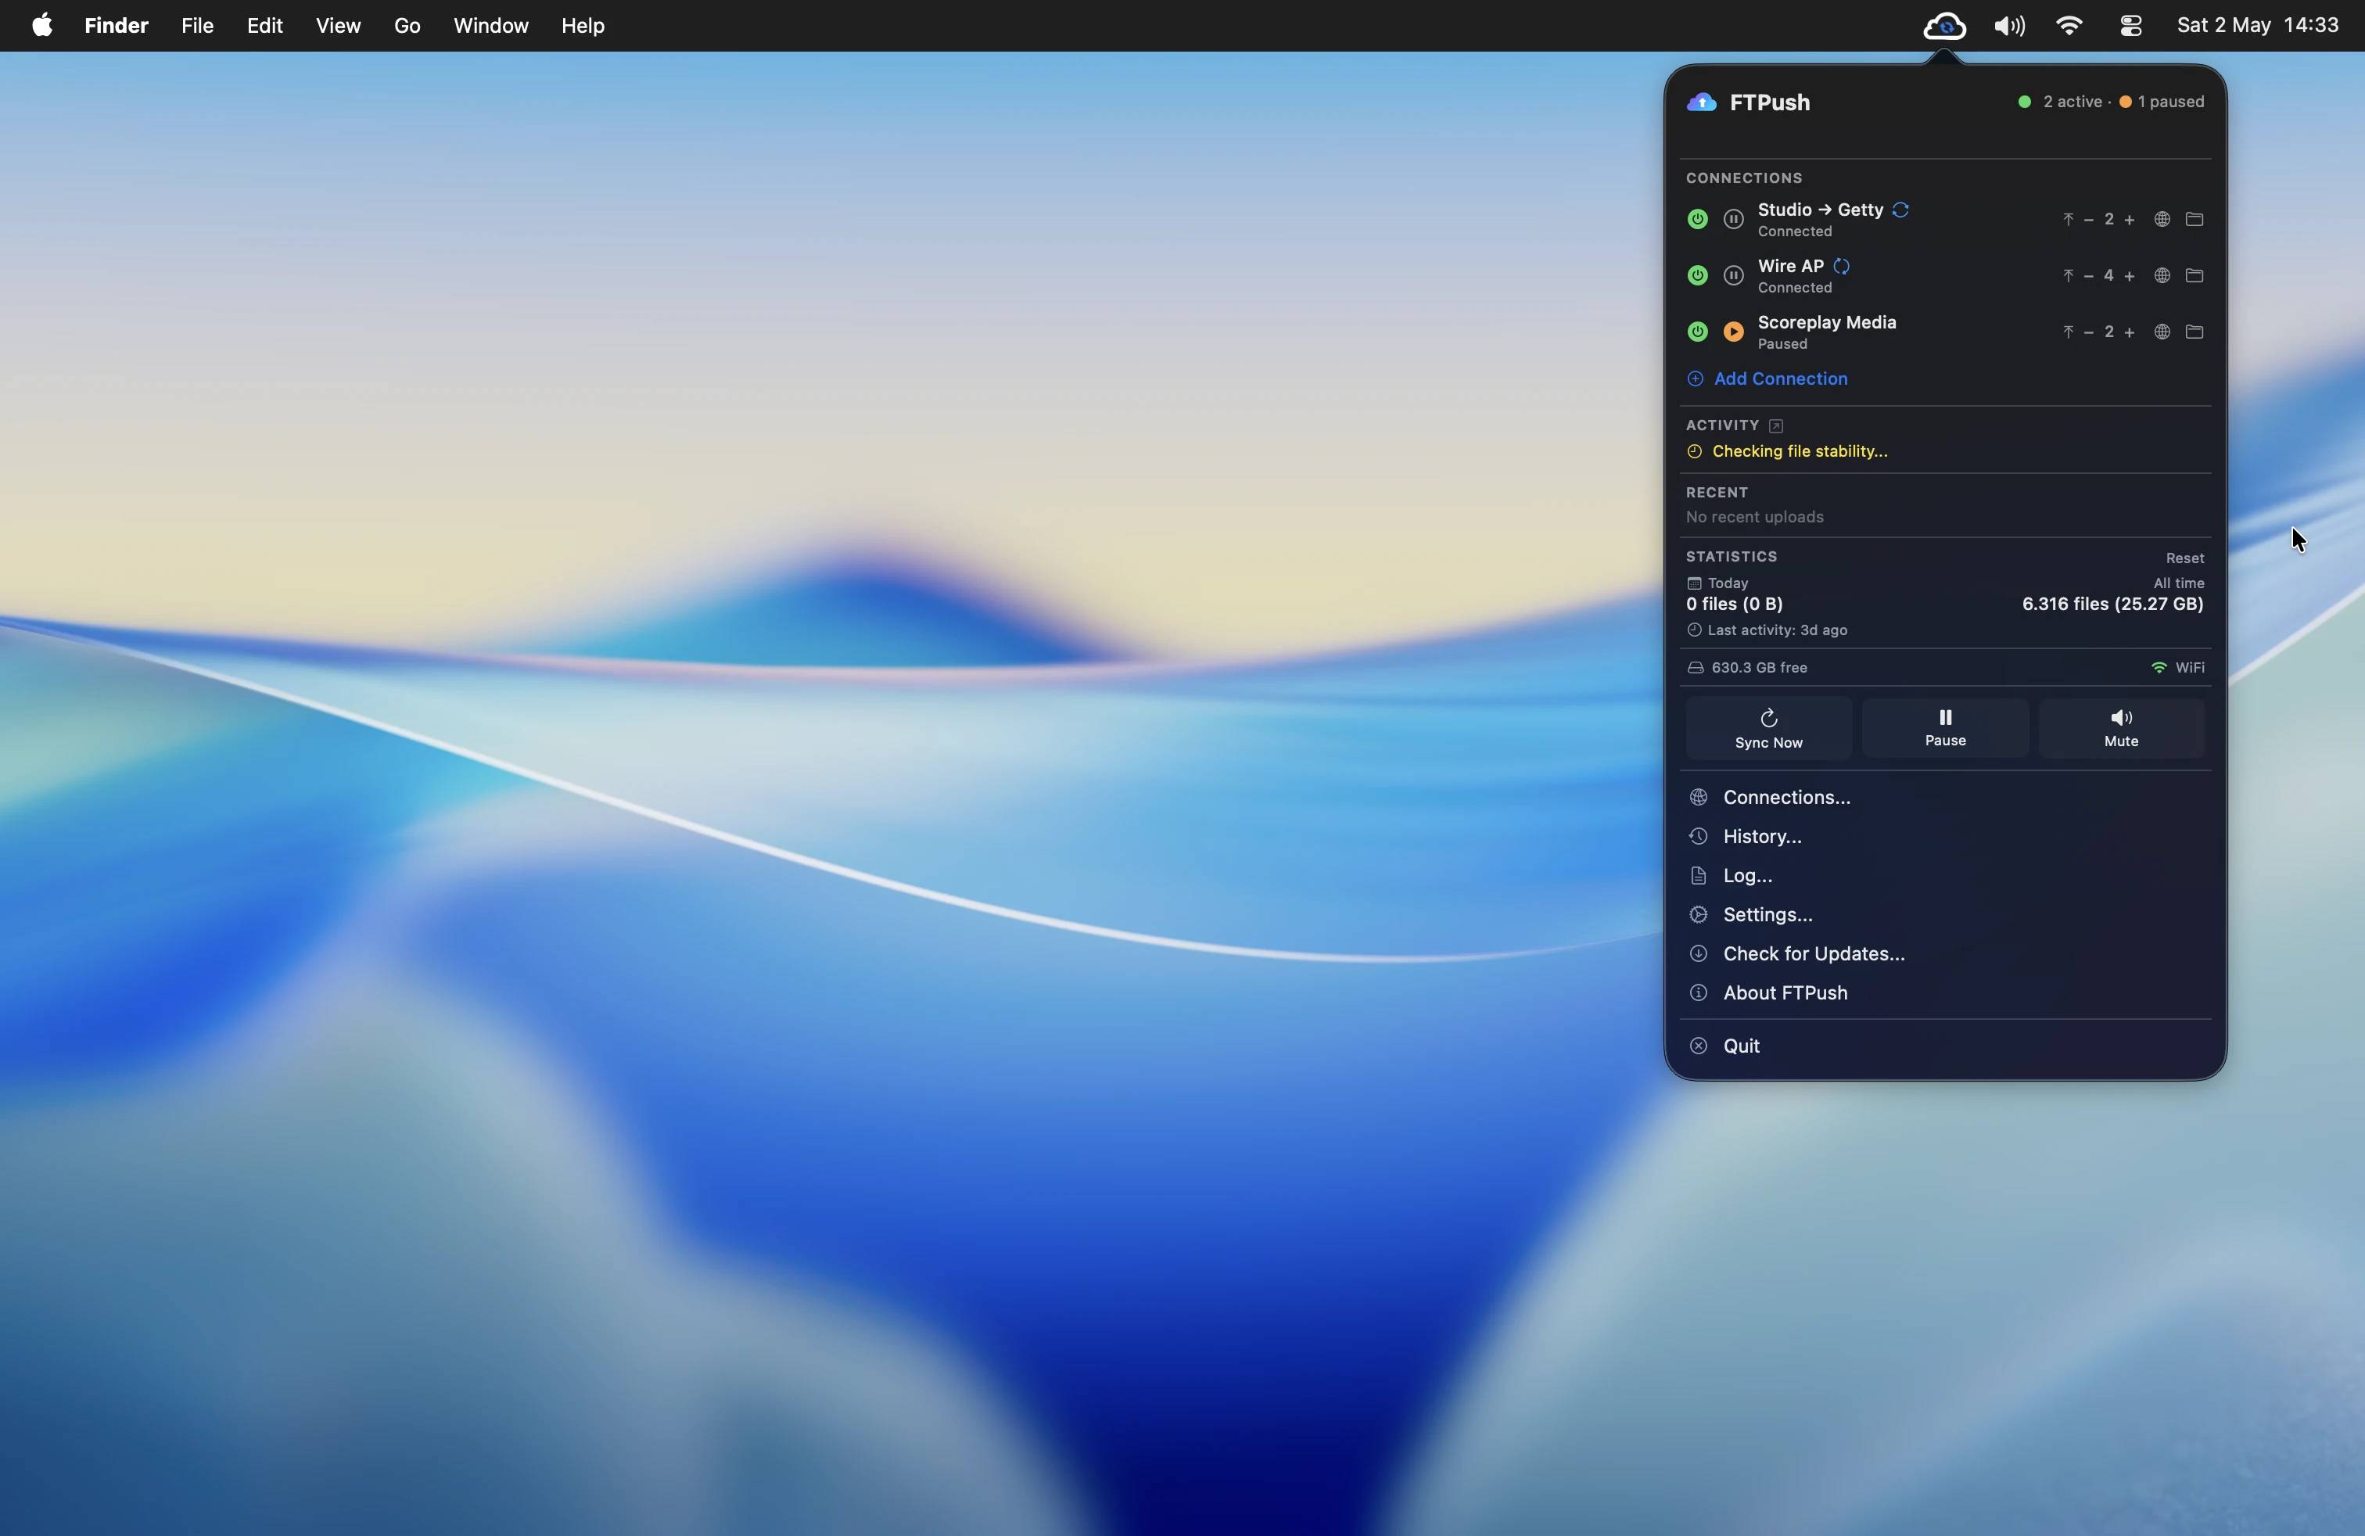Open About FTPush
Image resolution: width=2365 pixels, height=1536 pixels.
click(x=1945, y=993)
